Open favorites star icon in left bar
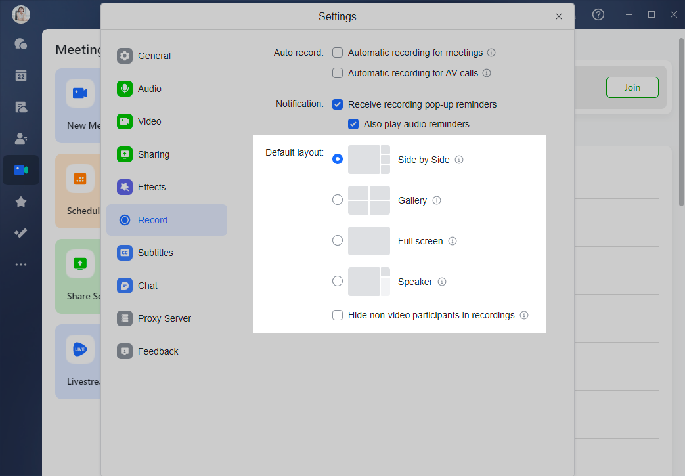Image resolution: width=685 pixels, height=476 pixels. (20, 202)
